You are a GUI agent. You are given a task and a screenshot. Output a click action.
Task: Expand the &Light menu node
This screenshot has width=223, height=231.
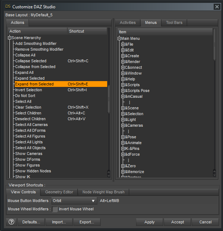pos(123,119)
